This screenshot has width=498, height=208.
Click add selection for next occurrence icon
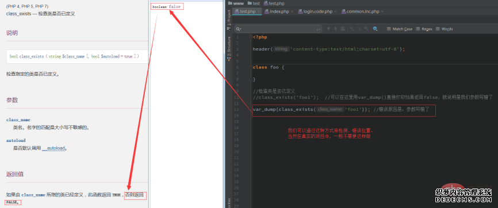351,29
